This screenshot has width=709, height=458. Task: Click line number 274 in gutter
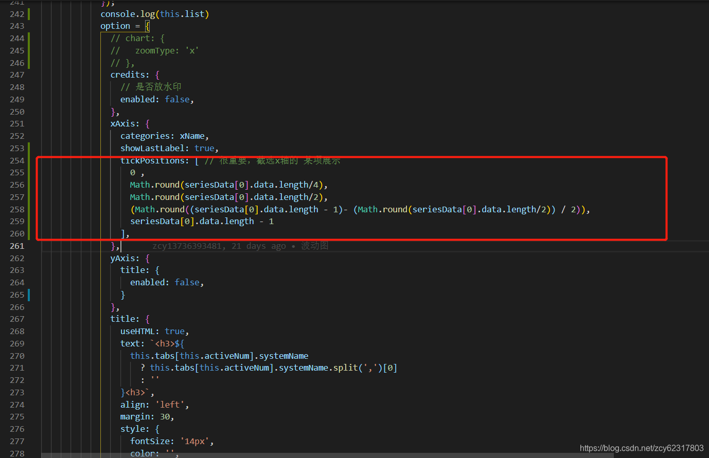[x=17, y=405]
